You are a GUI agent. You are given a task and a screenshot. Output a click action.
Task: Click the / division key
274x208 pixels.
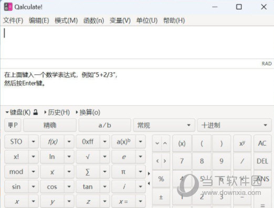pos(242,161)
